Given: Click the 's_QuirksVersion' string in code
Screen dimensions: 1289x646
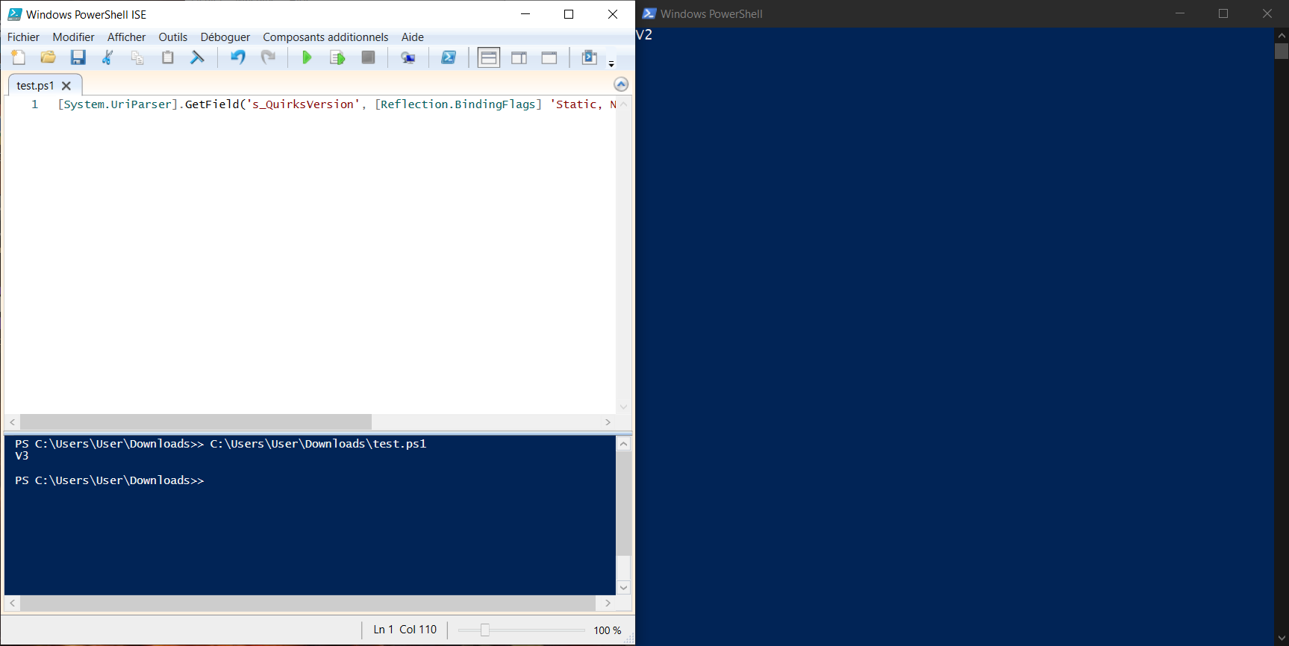Looking at the screenshot, I should tap(303, 104).
